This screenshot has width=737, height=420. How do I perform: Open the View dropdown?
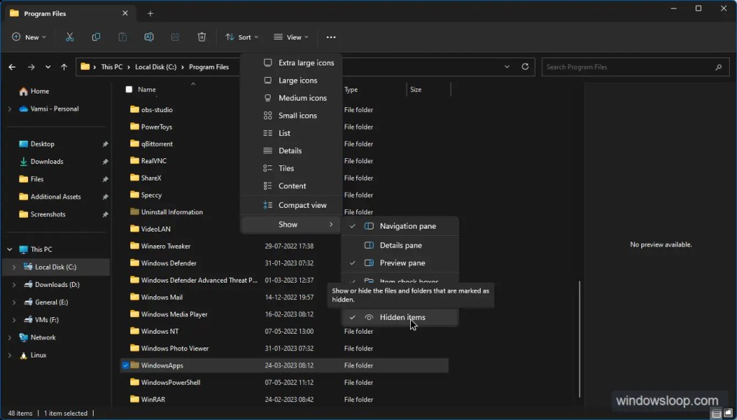[291, 37]
